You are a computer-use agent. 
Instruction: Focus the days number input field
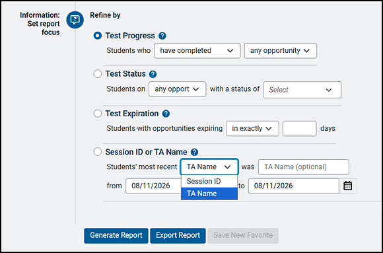pos(299,128)
